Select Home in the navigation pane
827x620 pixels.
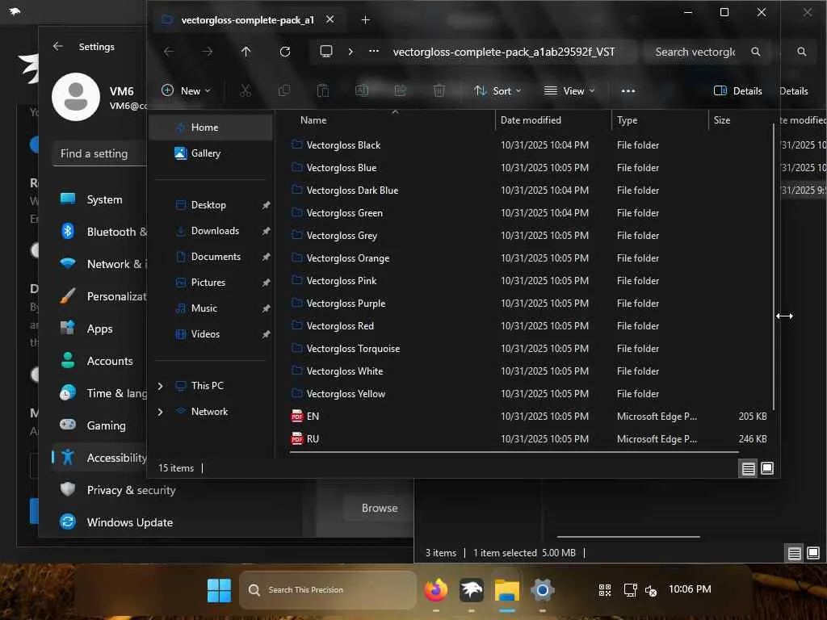211,128
